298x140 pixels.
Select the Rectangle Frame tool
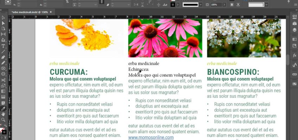[3, 68]
